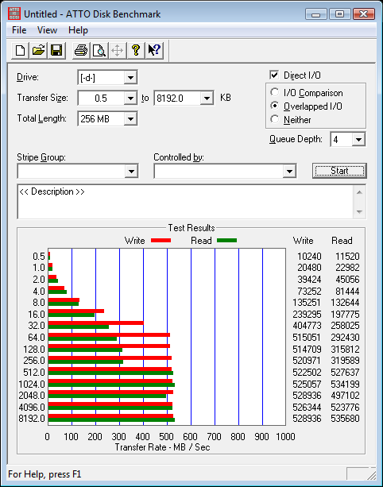Click the yellow question mark About icon
The width and height of the screenshot is (383, 487).
pos(136,50)
